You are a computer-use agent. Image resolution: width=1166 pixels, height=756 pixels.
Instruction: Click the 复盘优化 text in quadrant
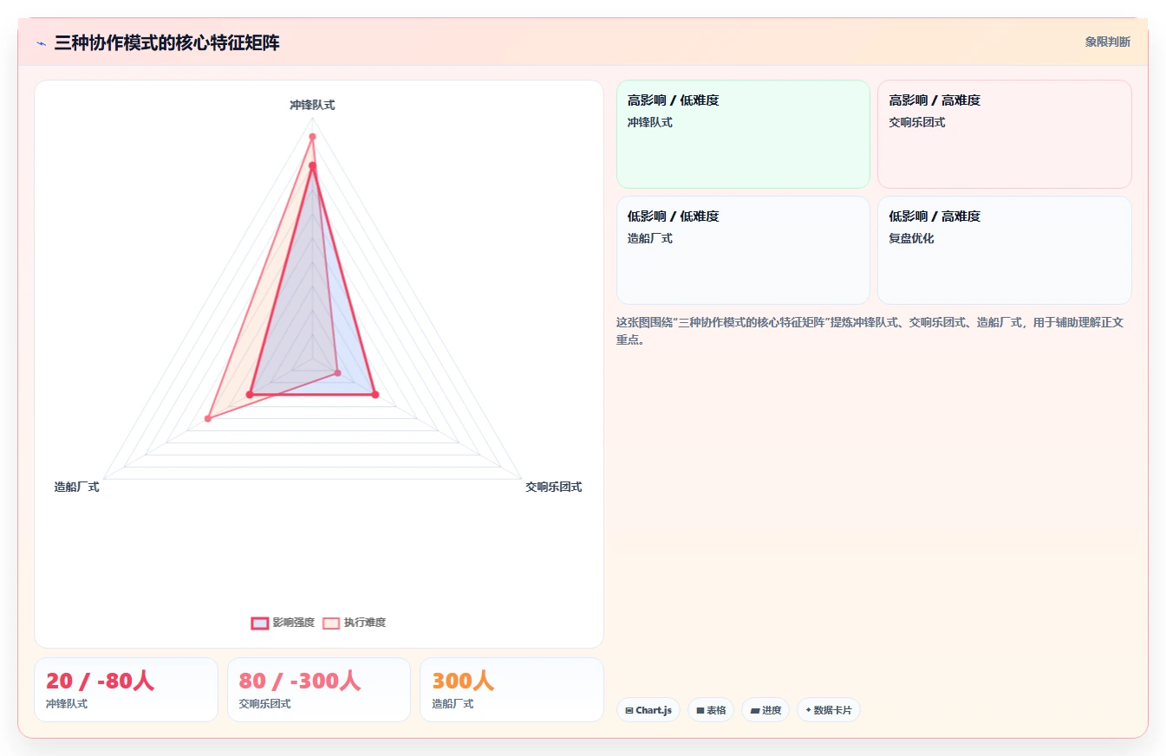coord(911,238)
